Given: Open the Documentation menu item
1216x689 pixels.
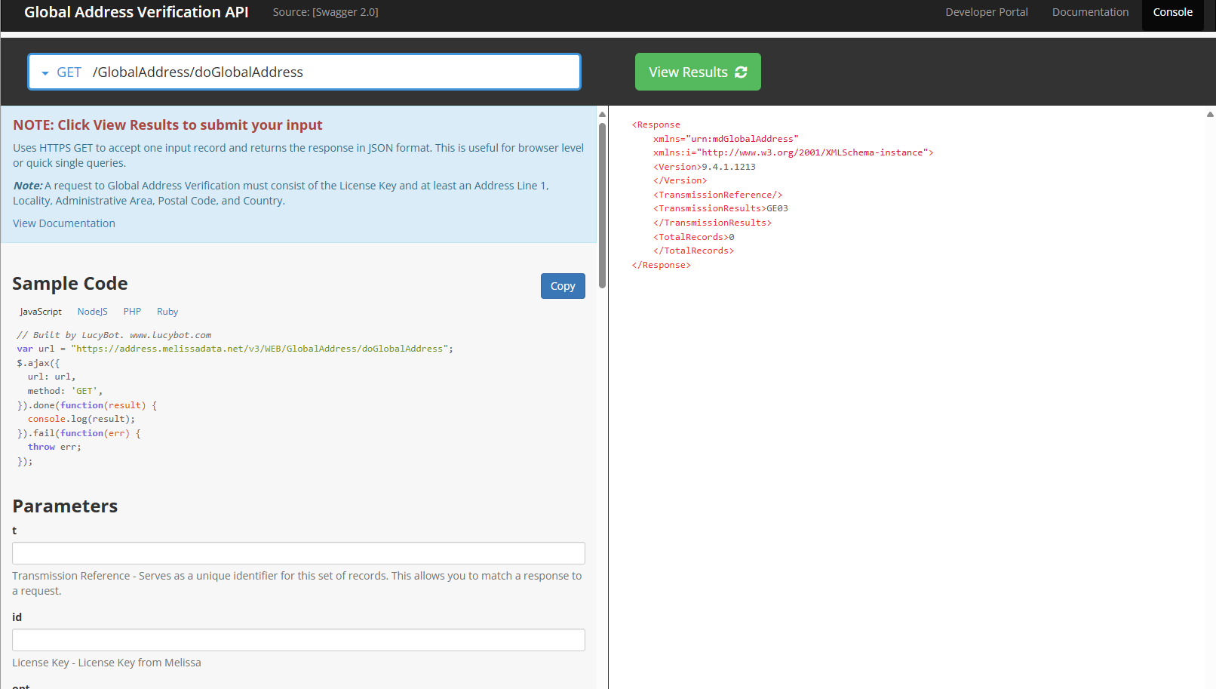Looking at the screenshot, I should pyautogui.click(x=1090, y=12).
